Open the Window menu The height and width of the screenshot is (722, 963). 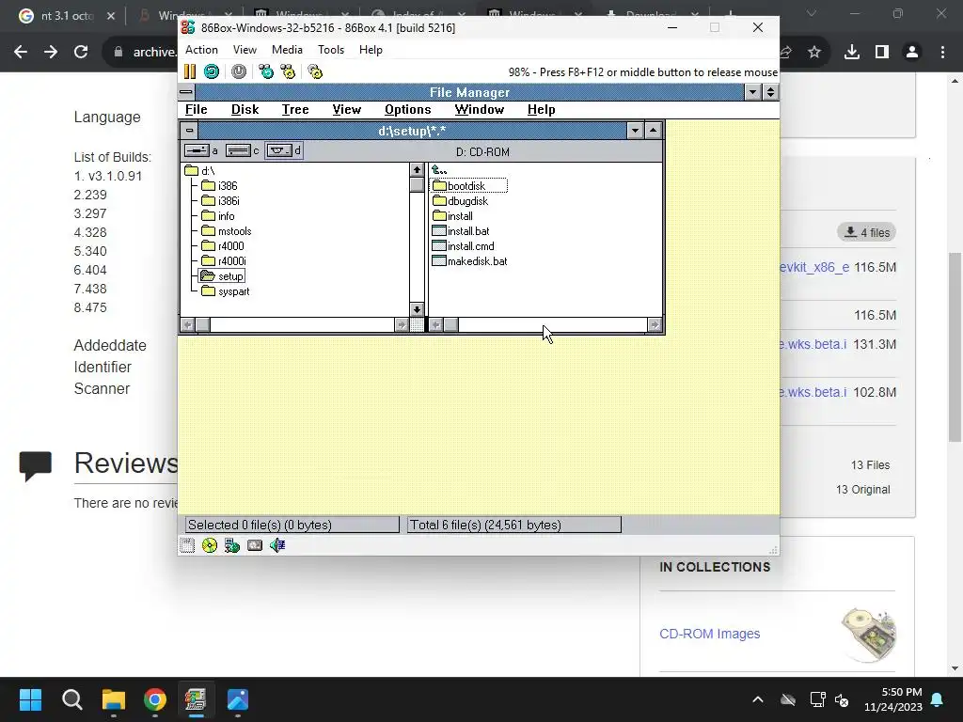pyautogui.click(x=479, y=109)
